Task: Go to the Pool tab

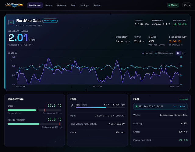Action: click(73, 5)
